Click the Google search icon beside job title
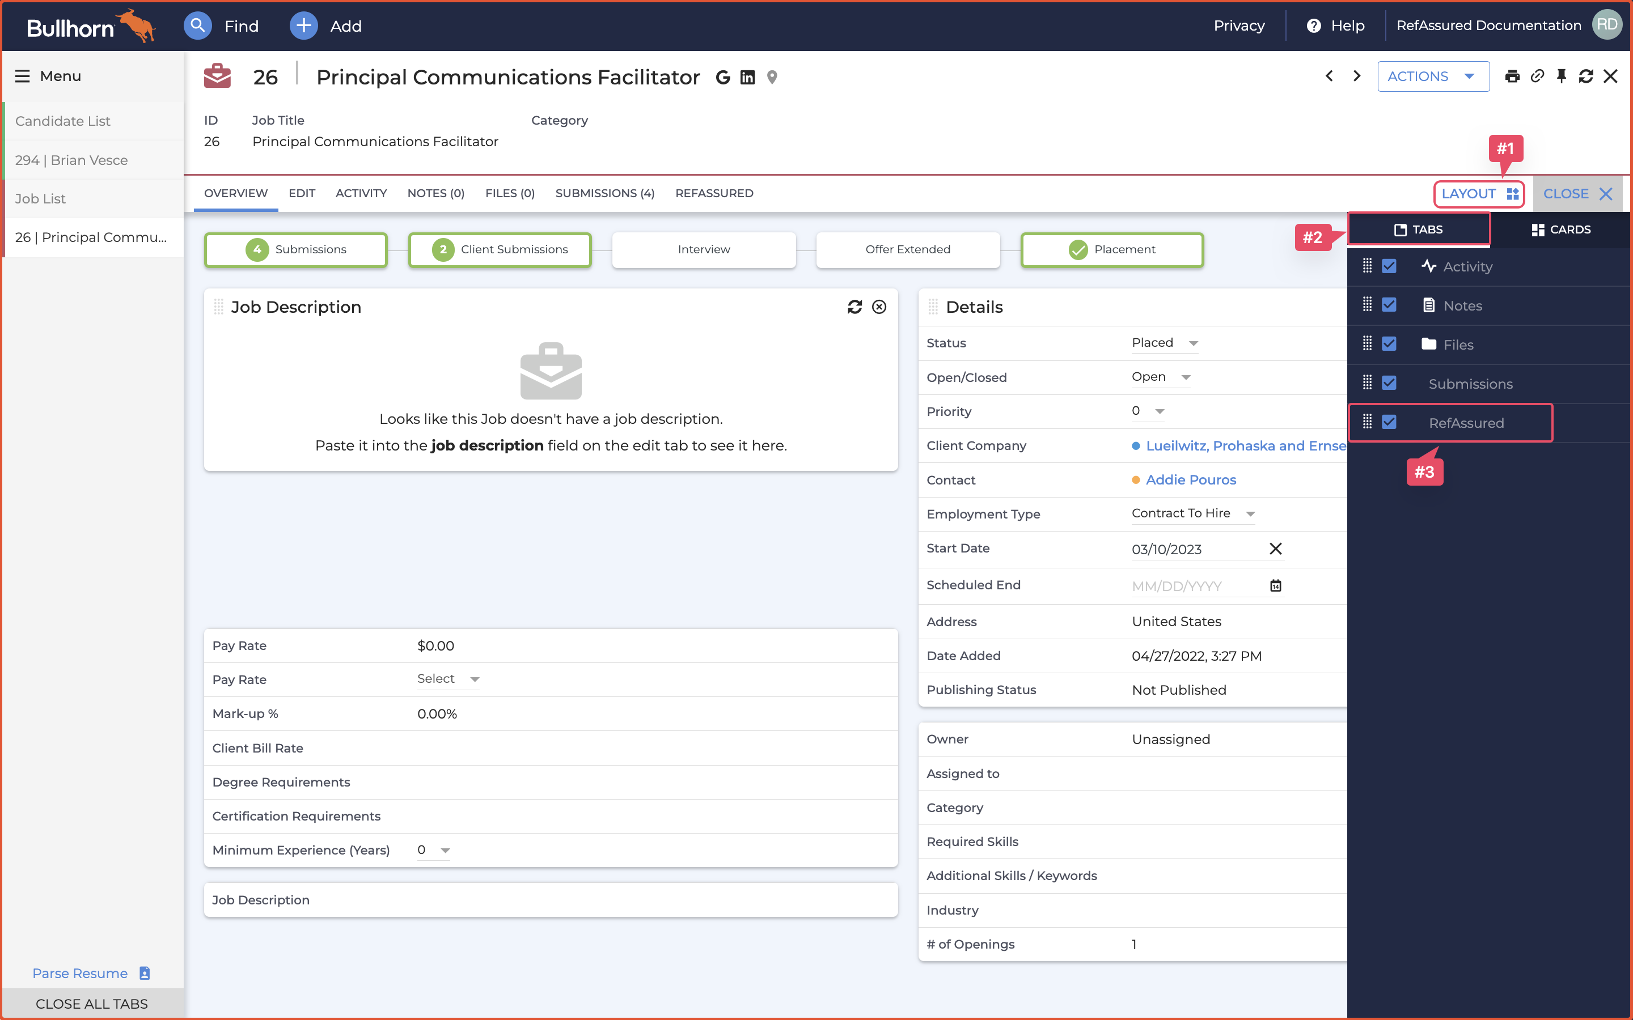Viewport: 1633px width, 1020px height. [x=723, y=77]
